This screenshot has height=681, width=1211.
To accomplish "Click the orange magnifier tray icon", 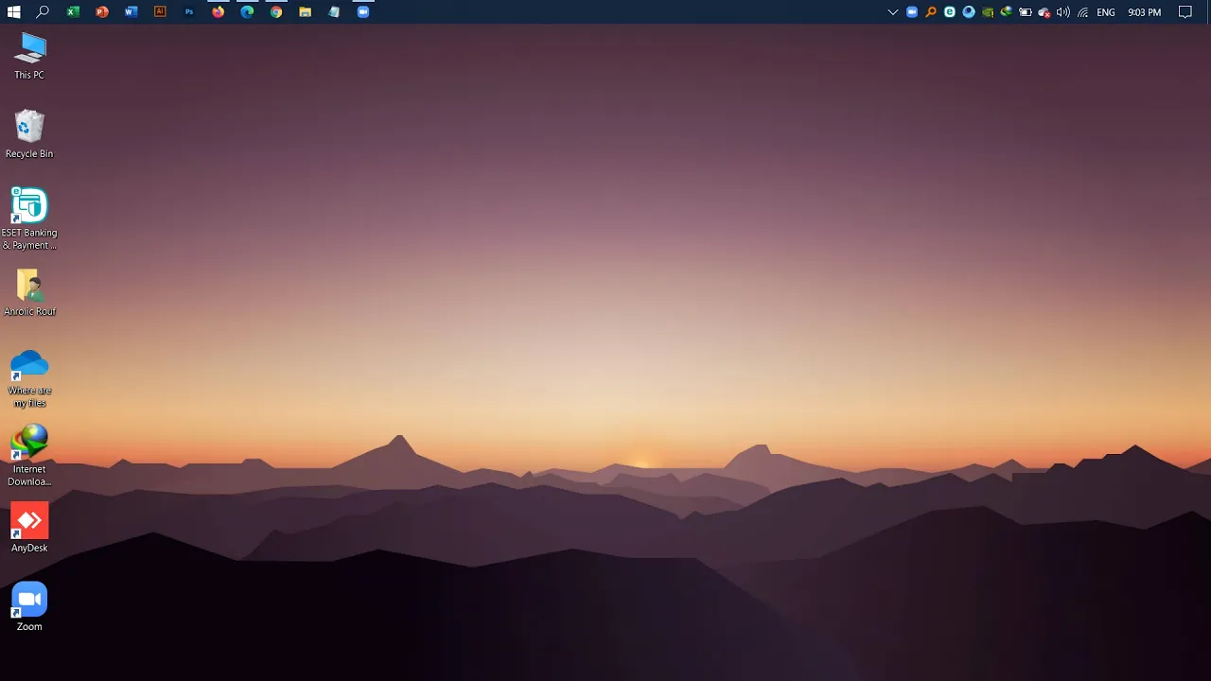I will coord(931,12).
